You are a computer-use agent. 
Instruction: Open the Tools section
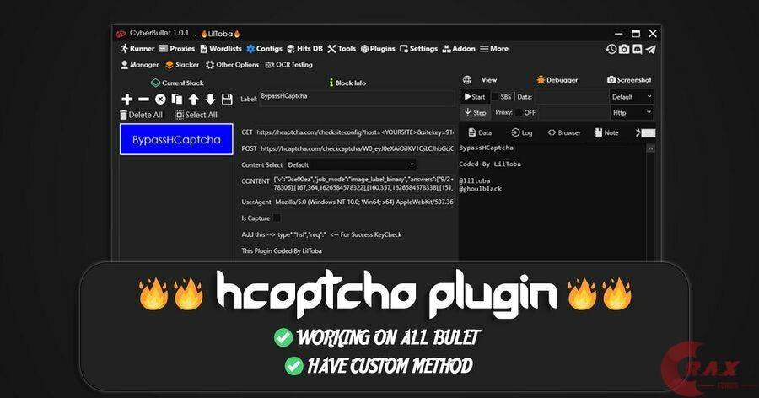click(342, 48)
